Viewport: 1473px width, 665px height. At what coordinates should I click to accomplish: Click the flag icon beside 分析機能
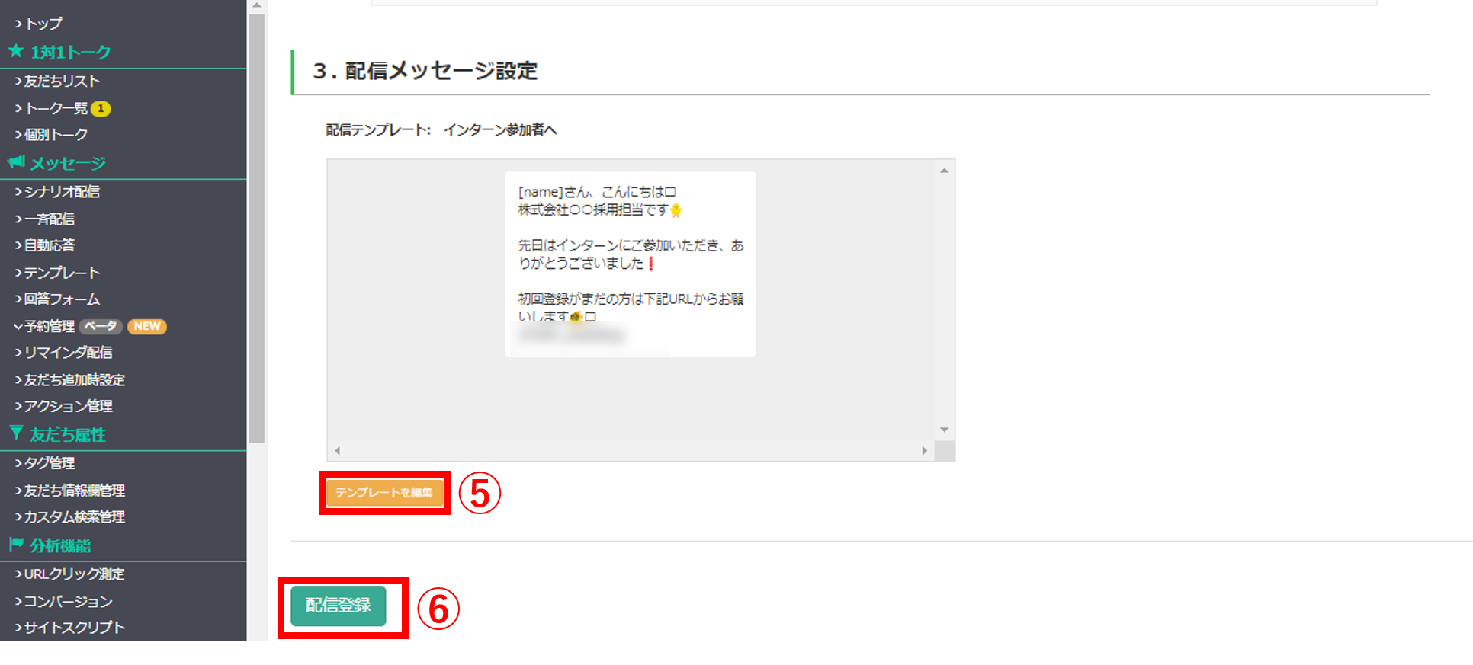[16, 545]
